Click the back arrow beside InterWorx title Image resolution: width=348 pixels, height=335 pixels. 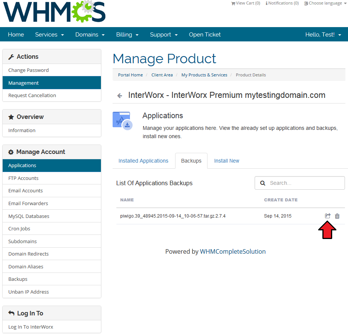click(x=120, y=96)
